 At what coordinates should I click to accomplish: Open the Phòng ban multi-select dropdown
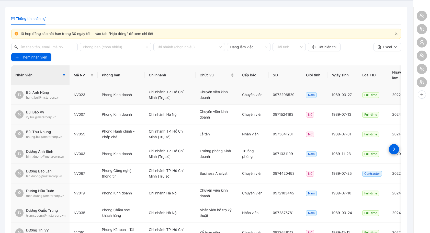click(116, 47)
